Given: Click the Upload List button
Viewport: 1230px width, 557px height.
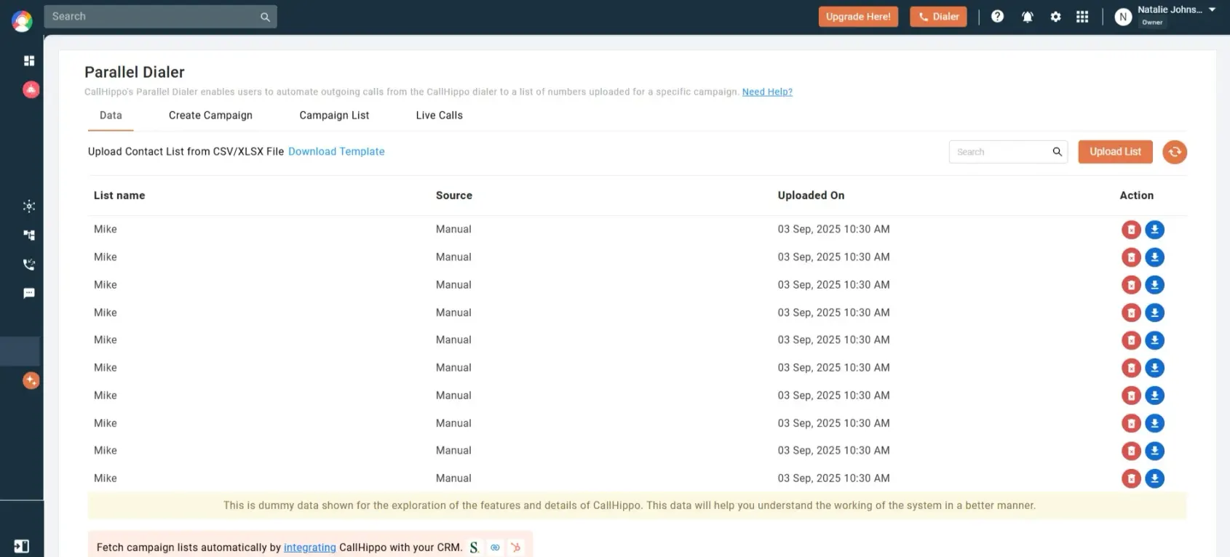Looking at the screenshot, I should (1115, 151).
